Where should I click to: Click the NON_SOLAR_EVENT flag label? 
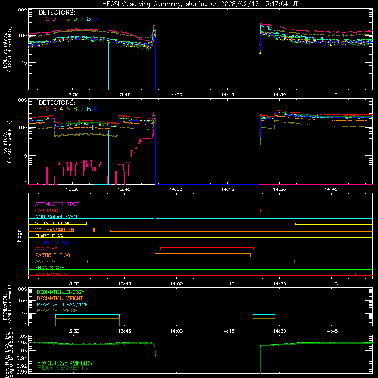57,217
